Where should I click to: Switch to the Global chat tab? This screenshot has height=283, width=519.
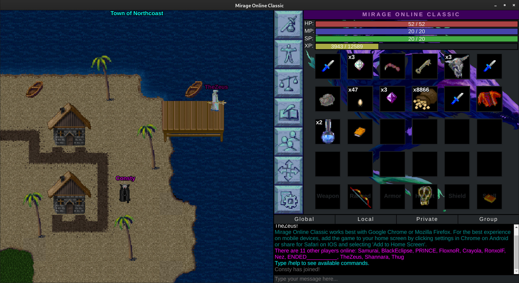pos(304,219)
